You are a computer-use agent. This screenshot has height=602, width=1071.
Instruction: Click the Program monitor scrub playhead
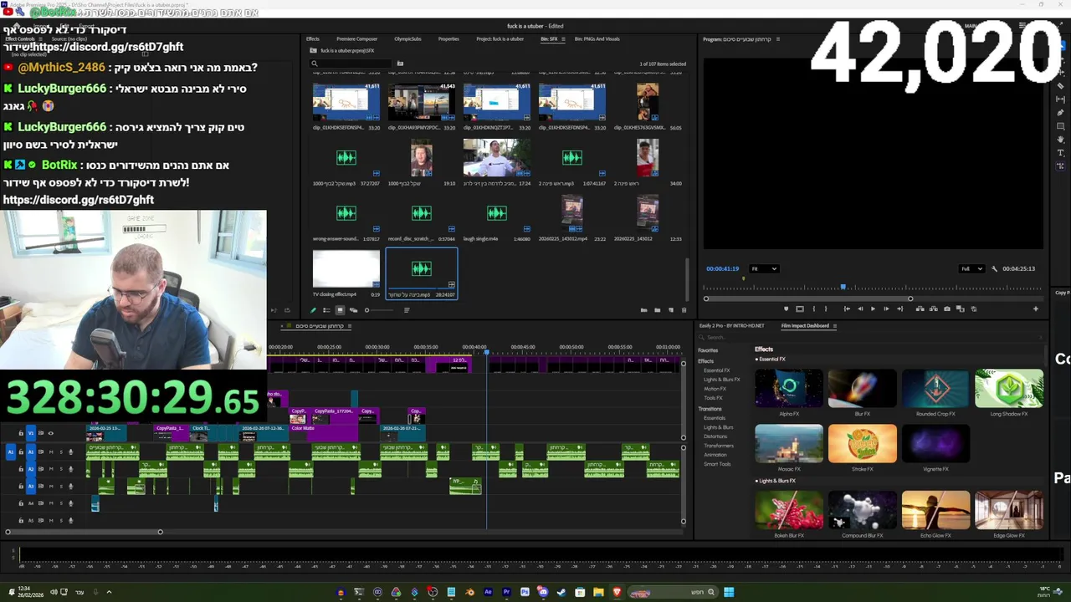[x=843, y=288]
